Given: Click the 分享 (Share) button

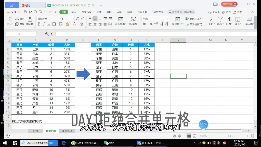Looking at the screenshot, I should pyautogui.click(x=238, y=12).
